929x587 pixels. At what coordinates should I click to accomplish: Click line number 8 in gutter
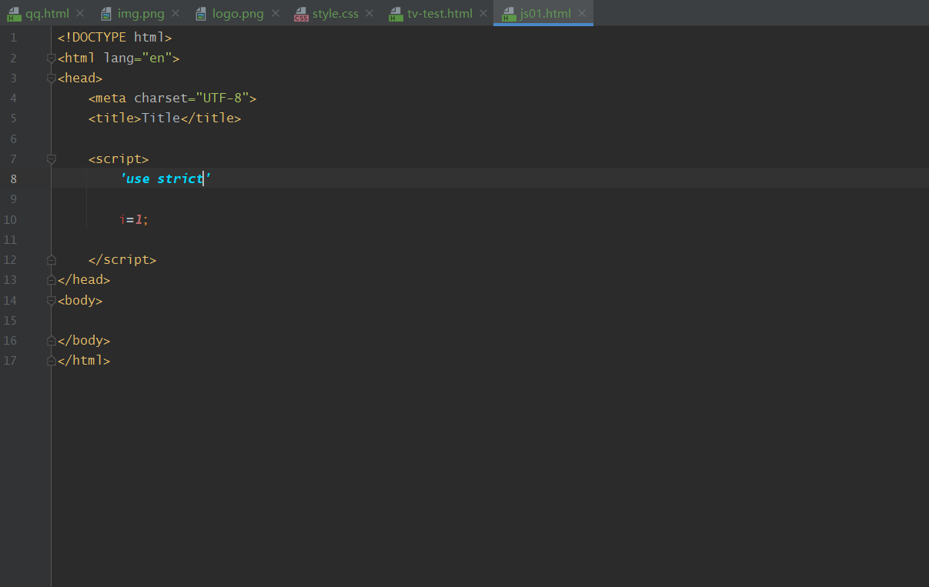(x=13, y=178)
